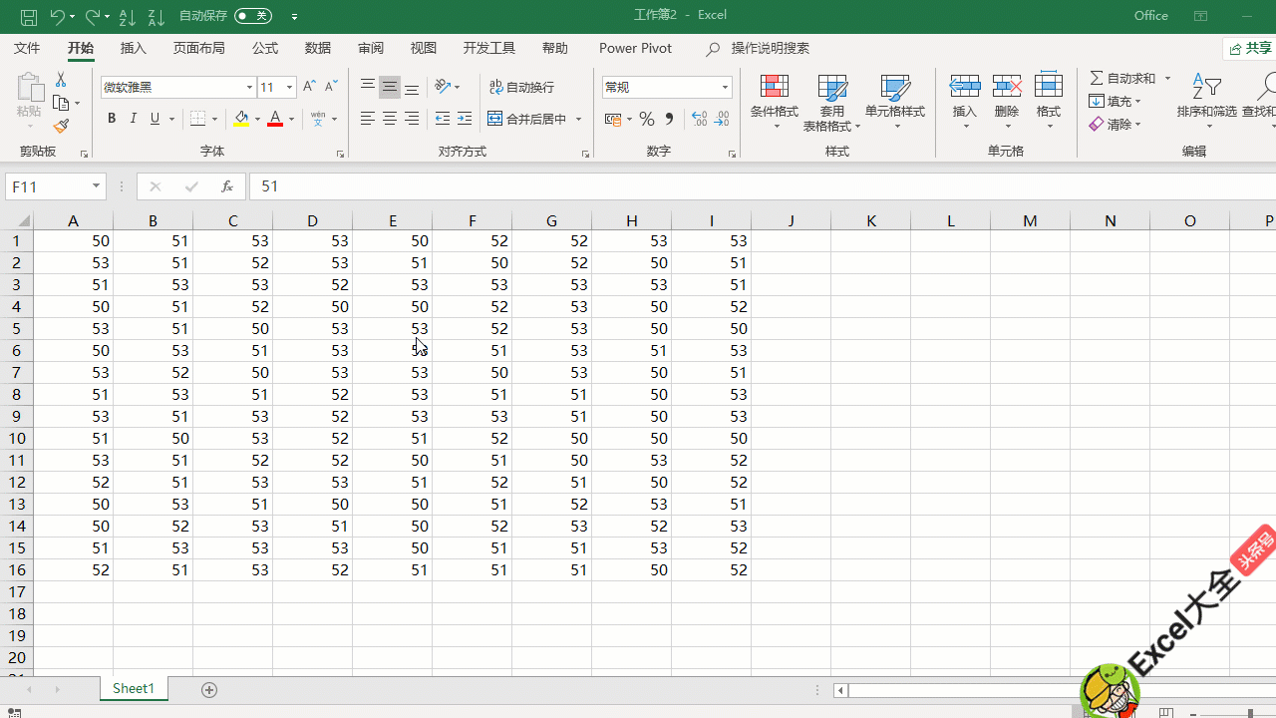Open Conditional Formatting (条件格式) menu

[775, 103]
